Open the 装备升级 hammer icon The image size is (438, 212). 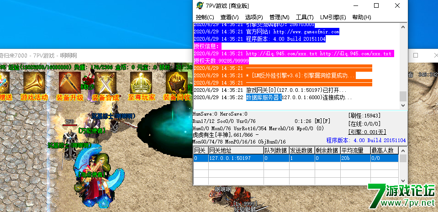pyautogui.click(x=69, y=83)
